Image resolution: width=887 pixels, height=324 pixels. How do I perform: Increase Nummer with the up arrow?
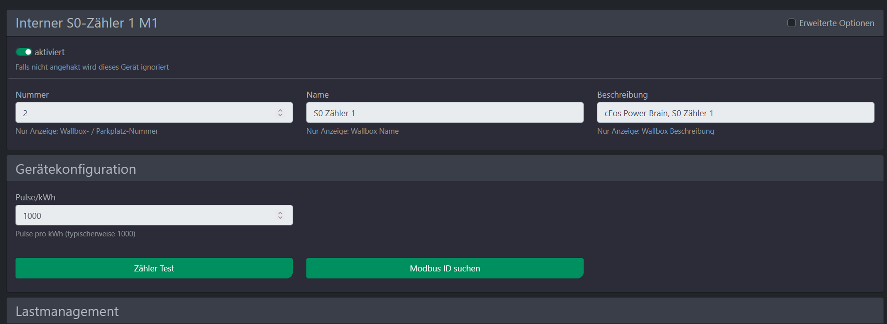280,110
